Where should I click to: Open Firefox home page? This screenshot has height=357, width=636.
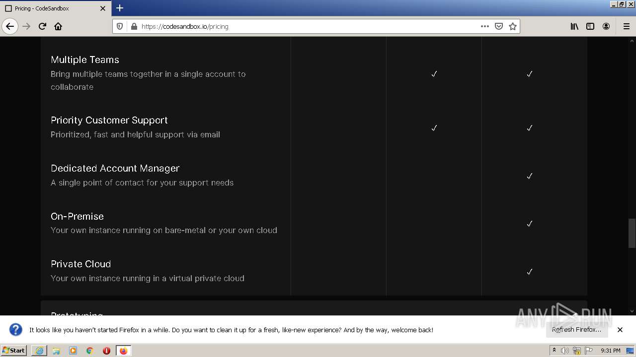58,26
